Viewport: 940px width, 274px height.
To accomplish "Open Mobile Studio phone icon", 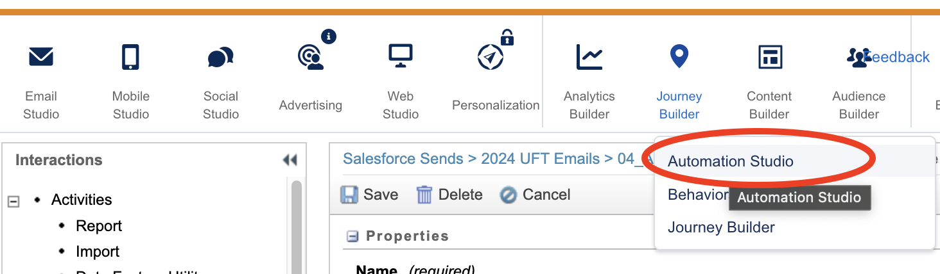I will [130, 57].
